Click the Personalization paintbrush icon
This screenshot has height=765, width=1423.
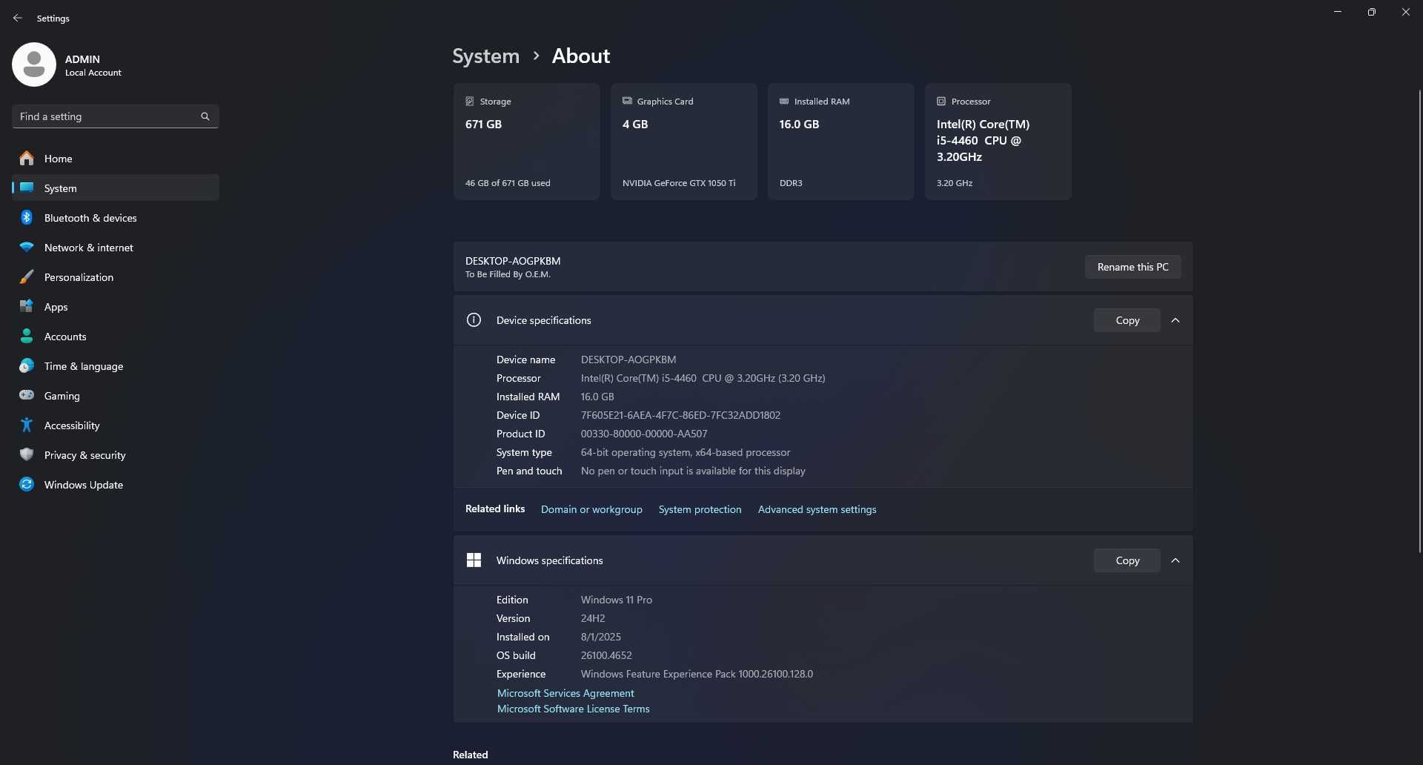click(27, 276)
